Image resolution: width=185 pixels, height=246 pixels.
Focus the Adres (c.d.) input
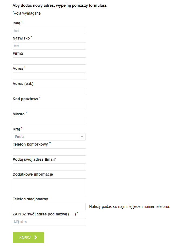point(49,91)
